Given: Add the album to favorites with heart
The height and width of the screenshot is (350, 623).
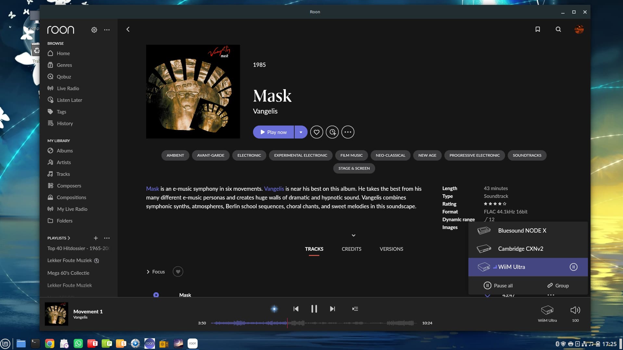Looking at the screenshot, I should click(317, 132).
